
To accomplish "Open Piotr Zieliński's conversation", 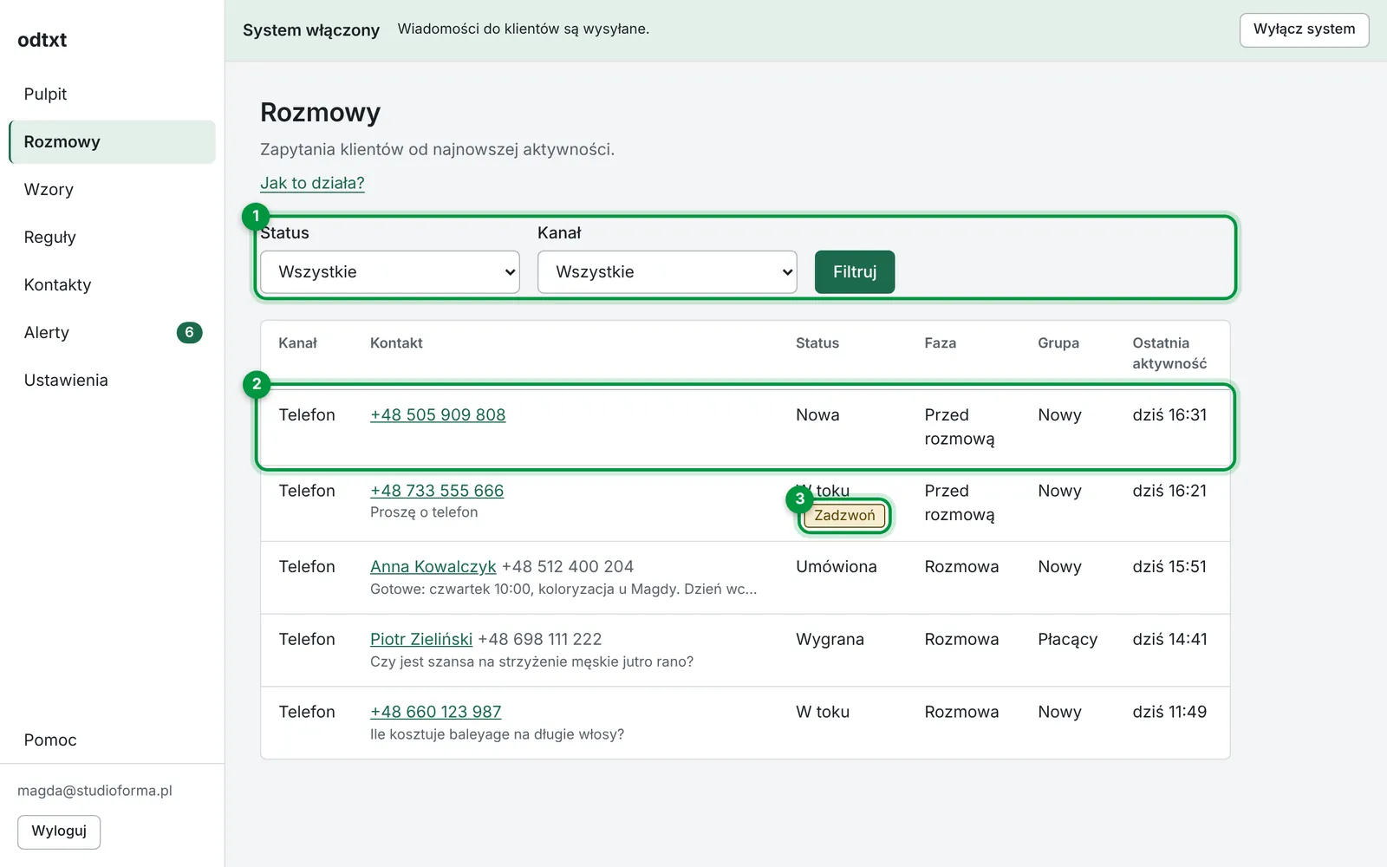I will 421,639.
